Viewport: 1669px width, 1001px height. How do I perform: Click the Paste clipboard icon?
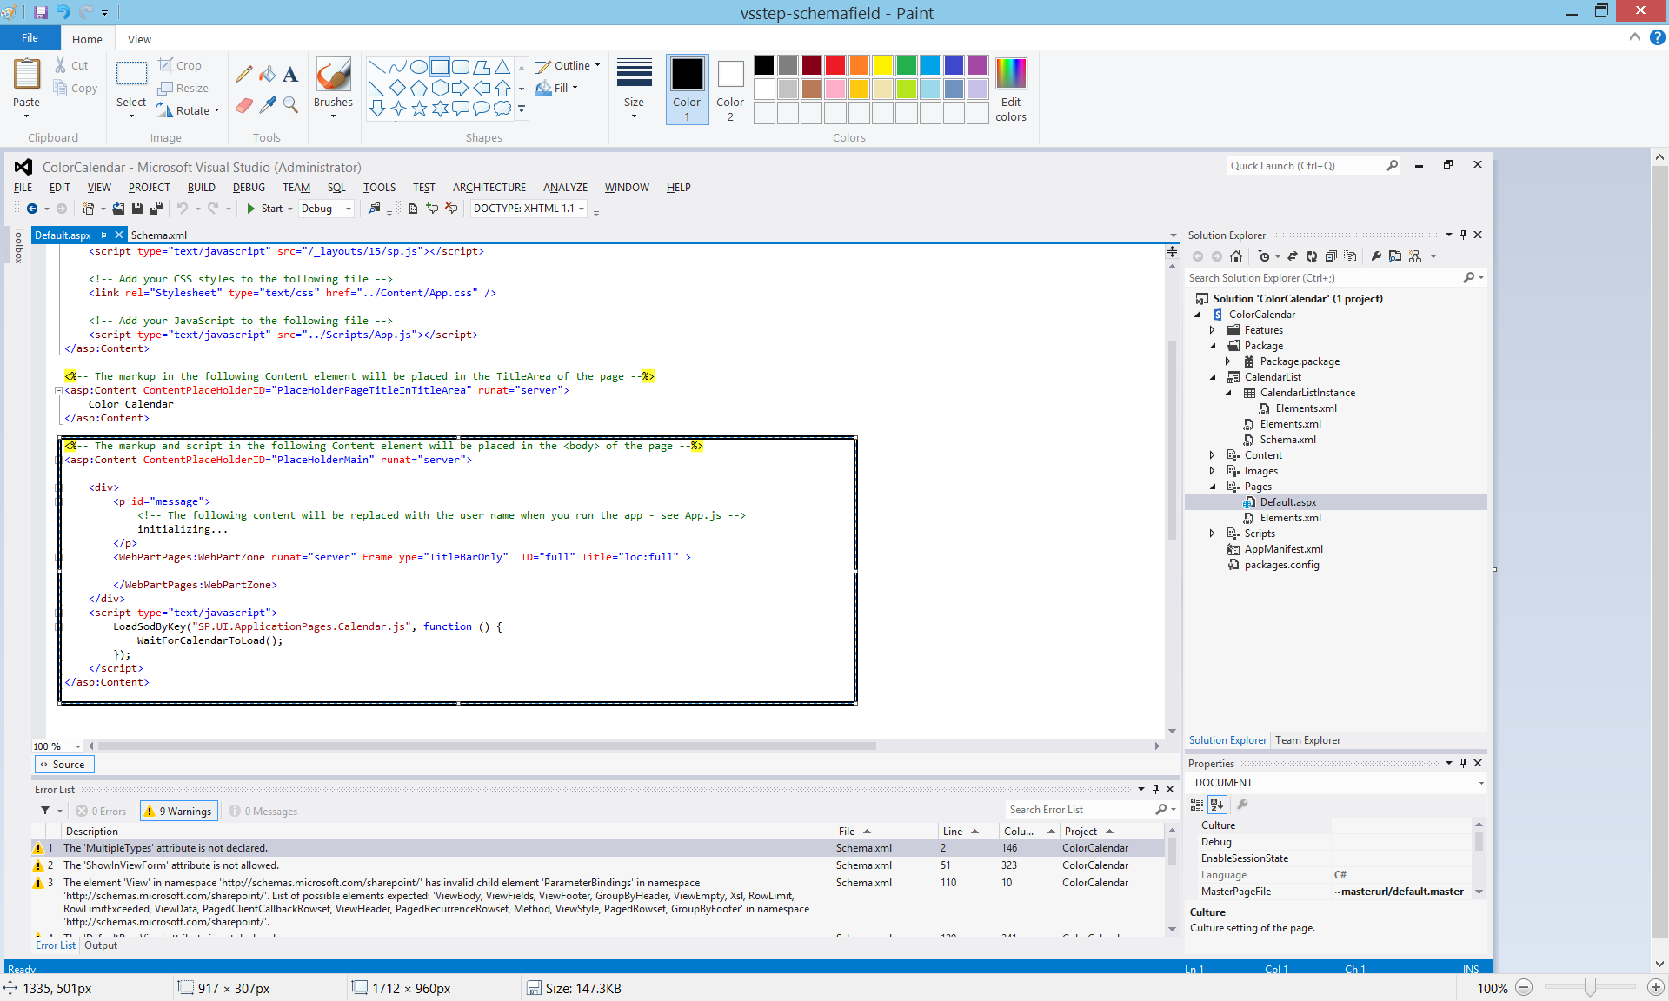(27, 75)
